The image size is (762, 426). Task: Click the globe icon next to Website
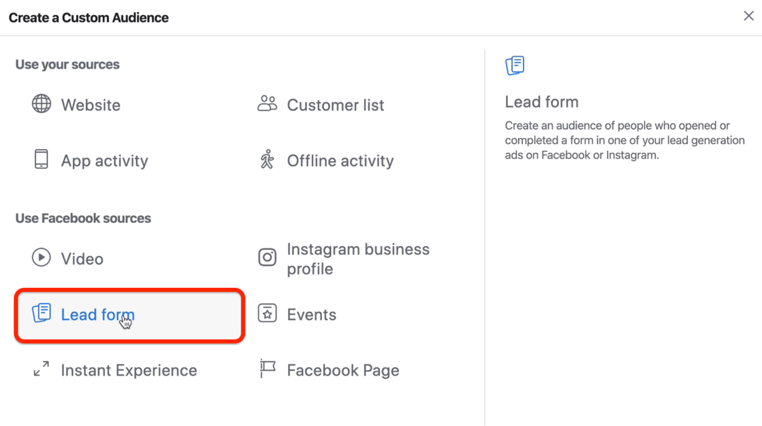click(x=41, y=104)
